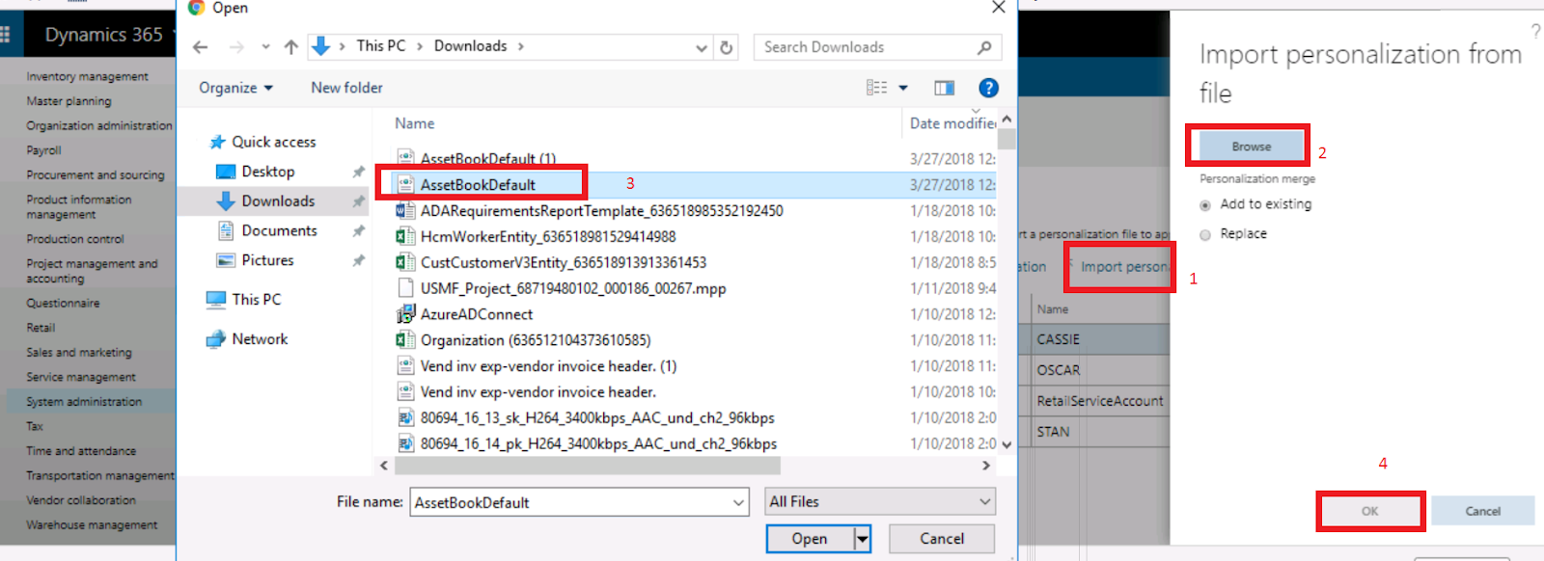
Task: Expand the address bar history dropdown
Action: (x=702, y=47)
